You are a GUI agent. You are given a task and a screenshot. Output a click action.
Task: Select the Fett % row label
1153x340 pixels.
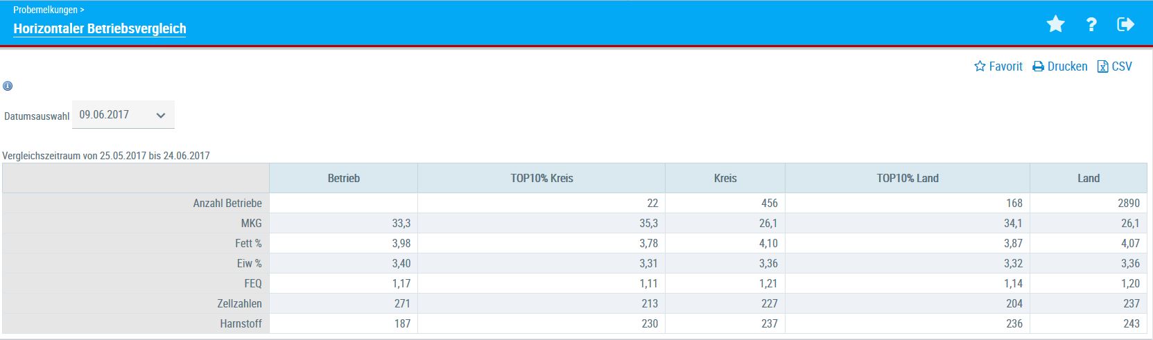pos(248,244)
